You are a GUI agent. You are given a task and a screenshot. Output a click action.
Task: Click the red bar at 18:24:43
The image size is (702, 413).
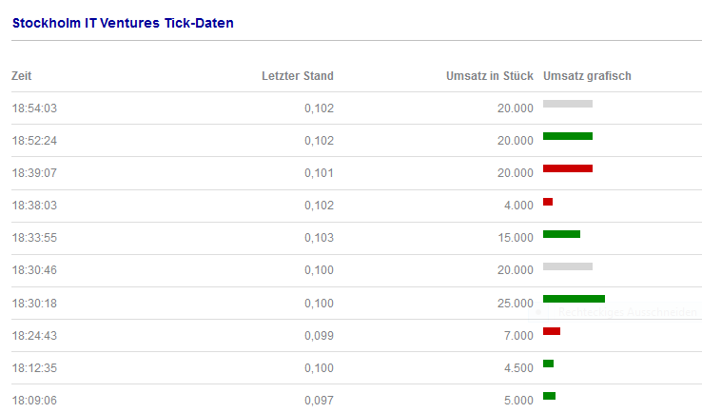(552, 331)
